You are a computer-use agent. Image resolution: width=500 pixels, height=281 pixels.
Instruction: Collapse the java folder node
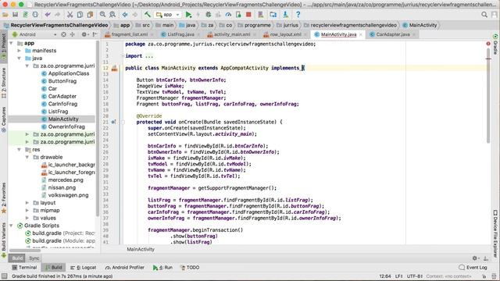[19, 59]
